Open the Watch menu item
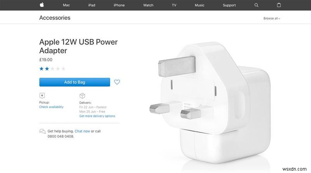This screenshot has height=173, width=311. click(x=148, y=5)
